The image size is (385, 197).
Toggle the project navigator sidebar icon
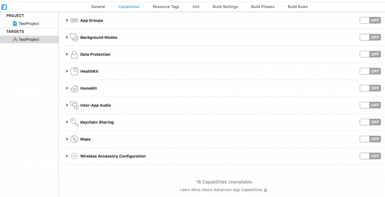(x=4, y=7)
